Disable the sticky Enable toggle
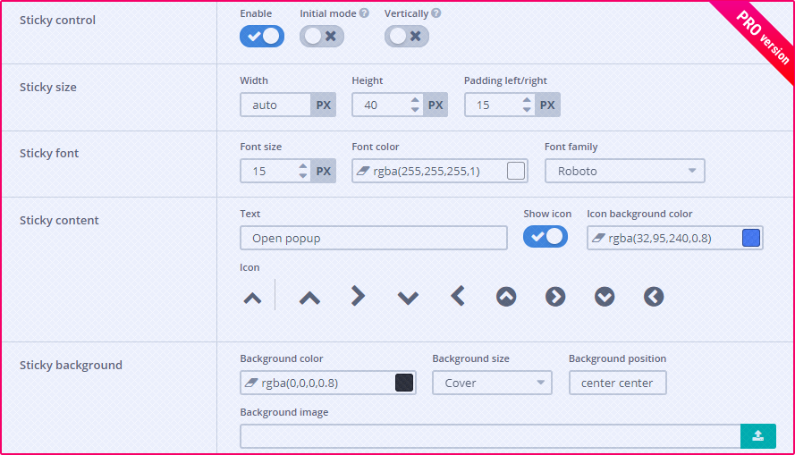 point(262,37)
